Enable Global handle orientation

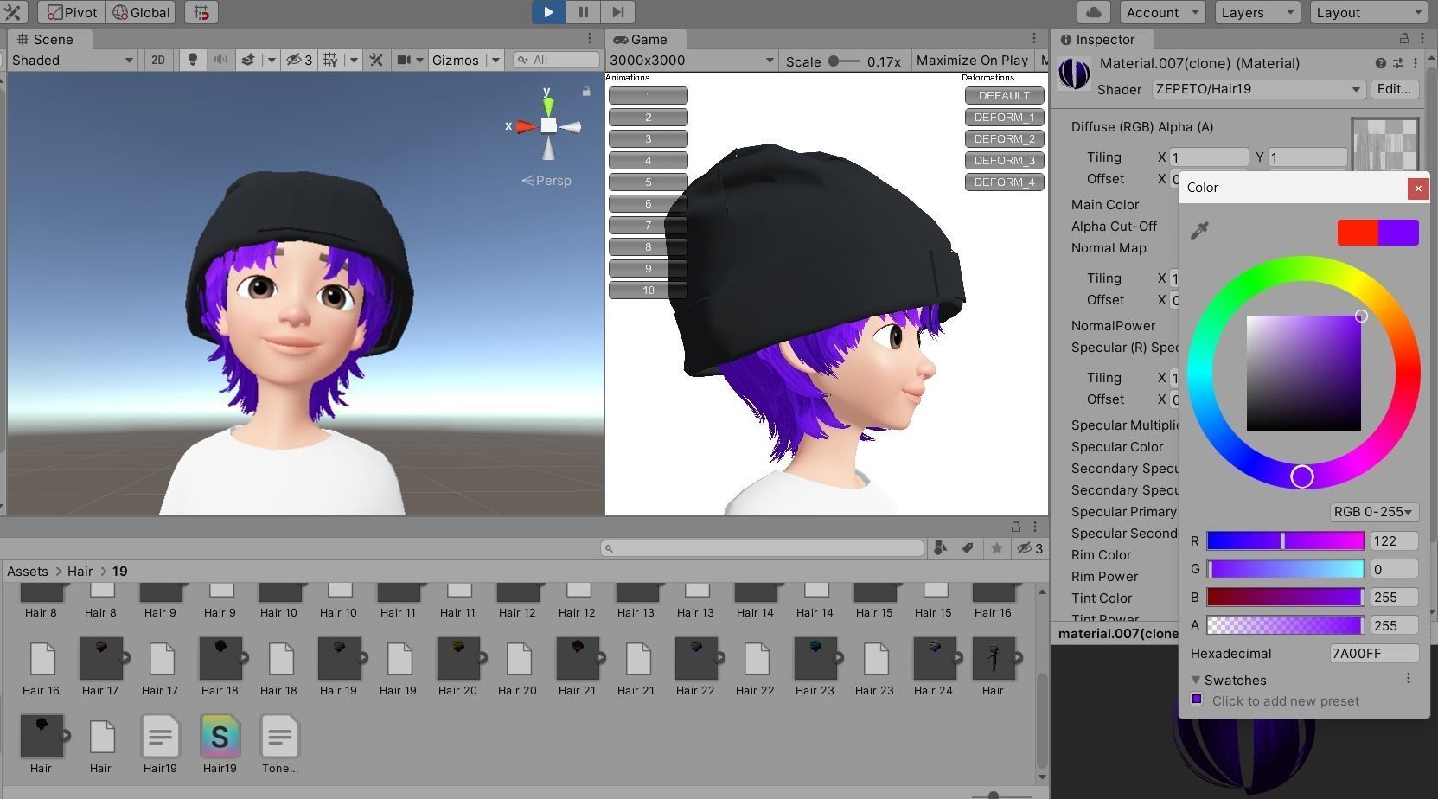click(140, 12)
